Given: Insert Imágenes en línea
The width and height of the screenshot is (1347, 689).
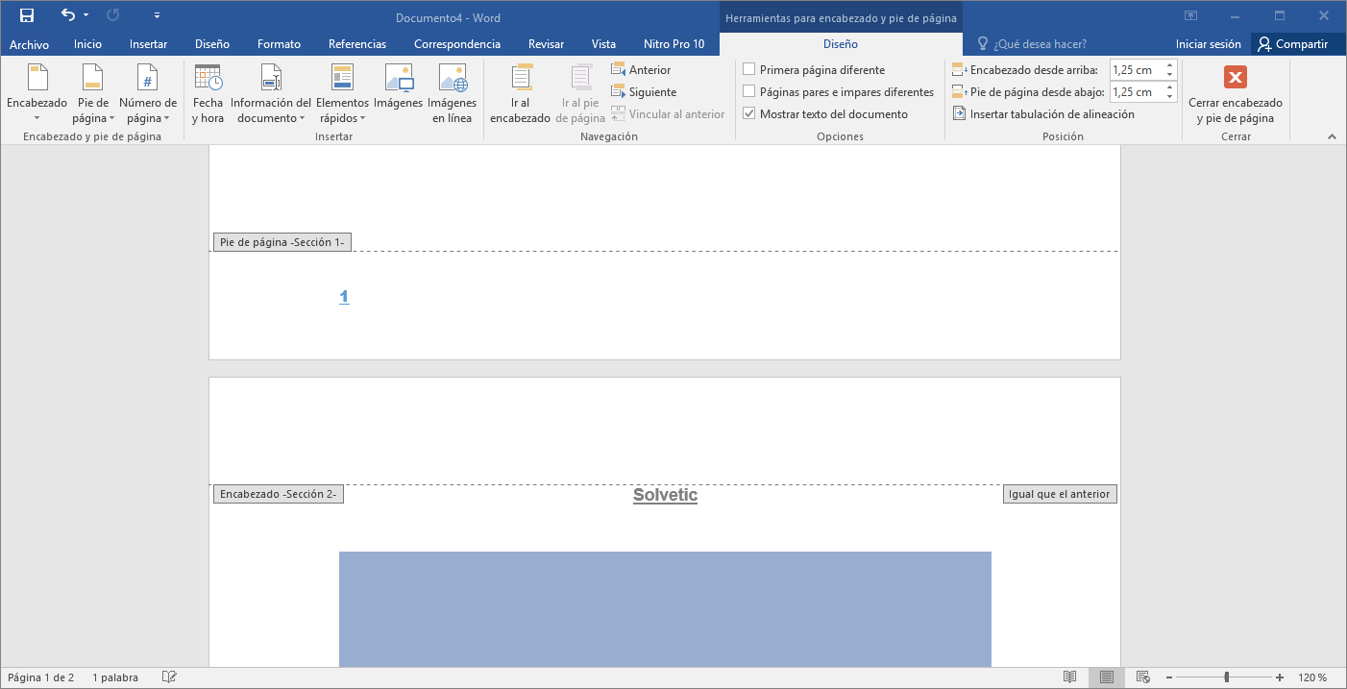Looking at the screenshot, I should pos(452,94).
